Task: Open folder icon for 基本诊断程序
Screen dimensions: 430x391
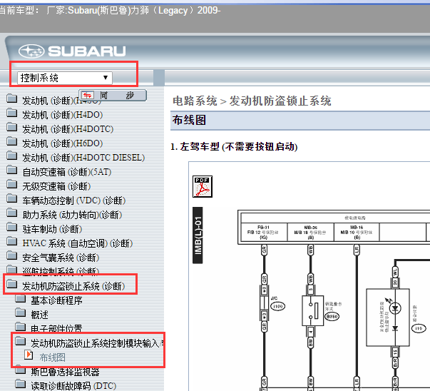Action: tap(21, 298)
